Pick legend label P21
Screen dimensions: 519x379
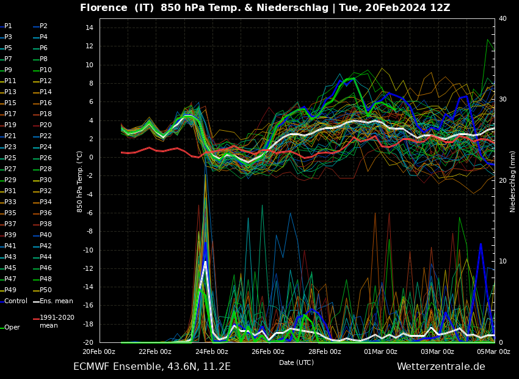tap(8, 136)
